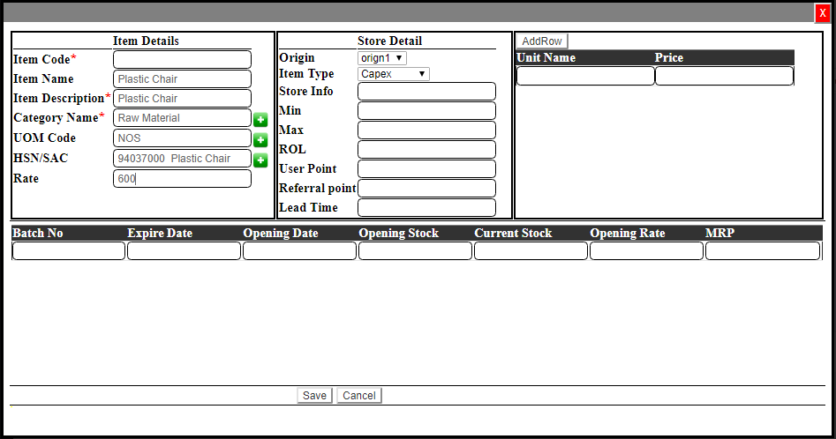Click green plus icon beside Category Name
Image resolution: width=836 pixels, height=439 pixels.
click(x=260, y=120)
